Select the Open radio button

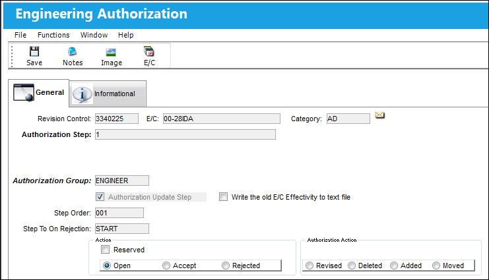pyautogui.click(x=107, y=266)
